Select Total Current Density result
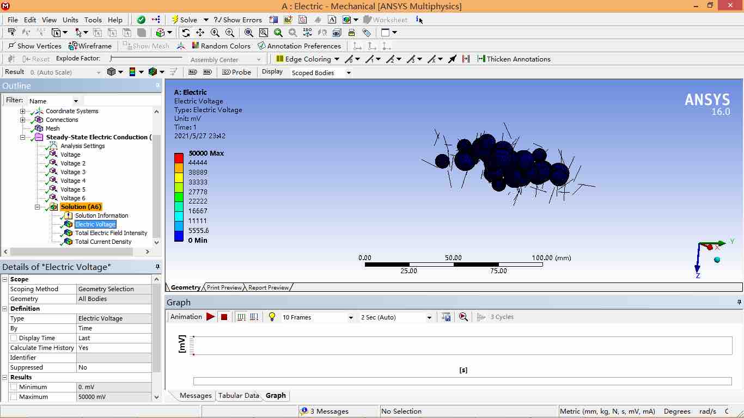Image resolution: width=744 pixels, height=418 pixels. tap(103, 242)
